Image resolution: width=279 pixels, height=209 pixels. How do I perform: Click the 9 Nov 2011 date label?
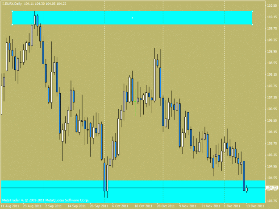(188, 206)
